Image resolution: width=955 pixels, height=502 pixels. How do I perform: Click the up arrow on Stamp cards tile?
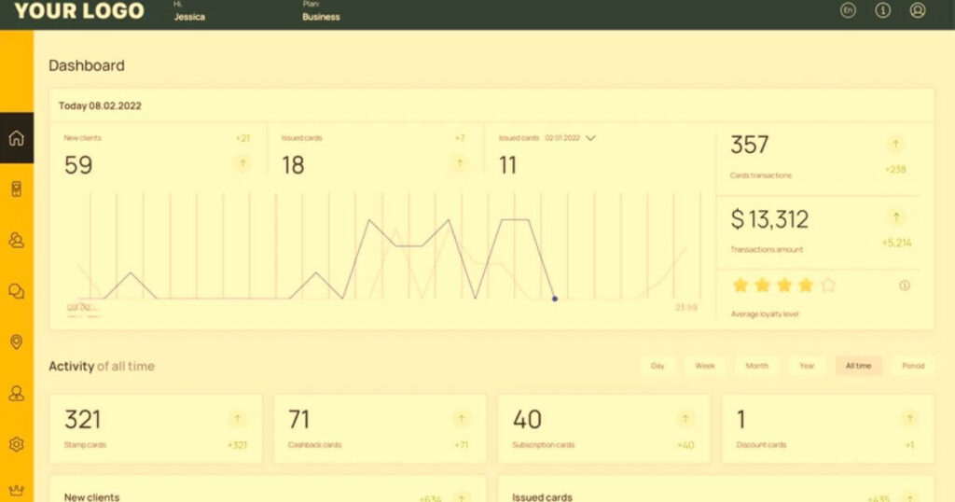click(x=237, y=419)
